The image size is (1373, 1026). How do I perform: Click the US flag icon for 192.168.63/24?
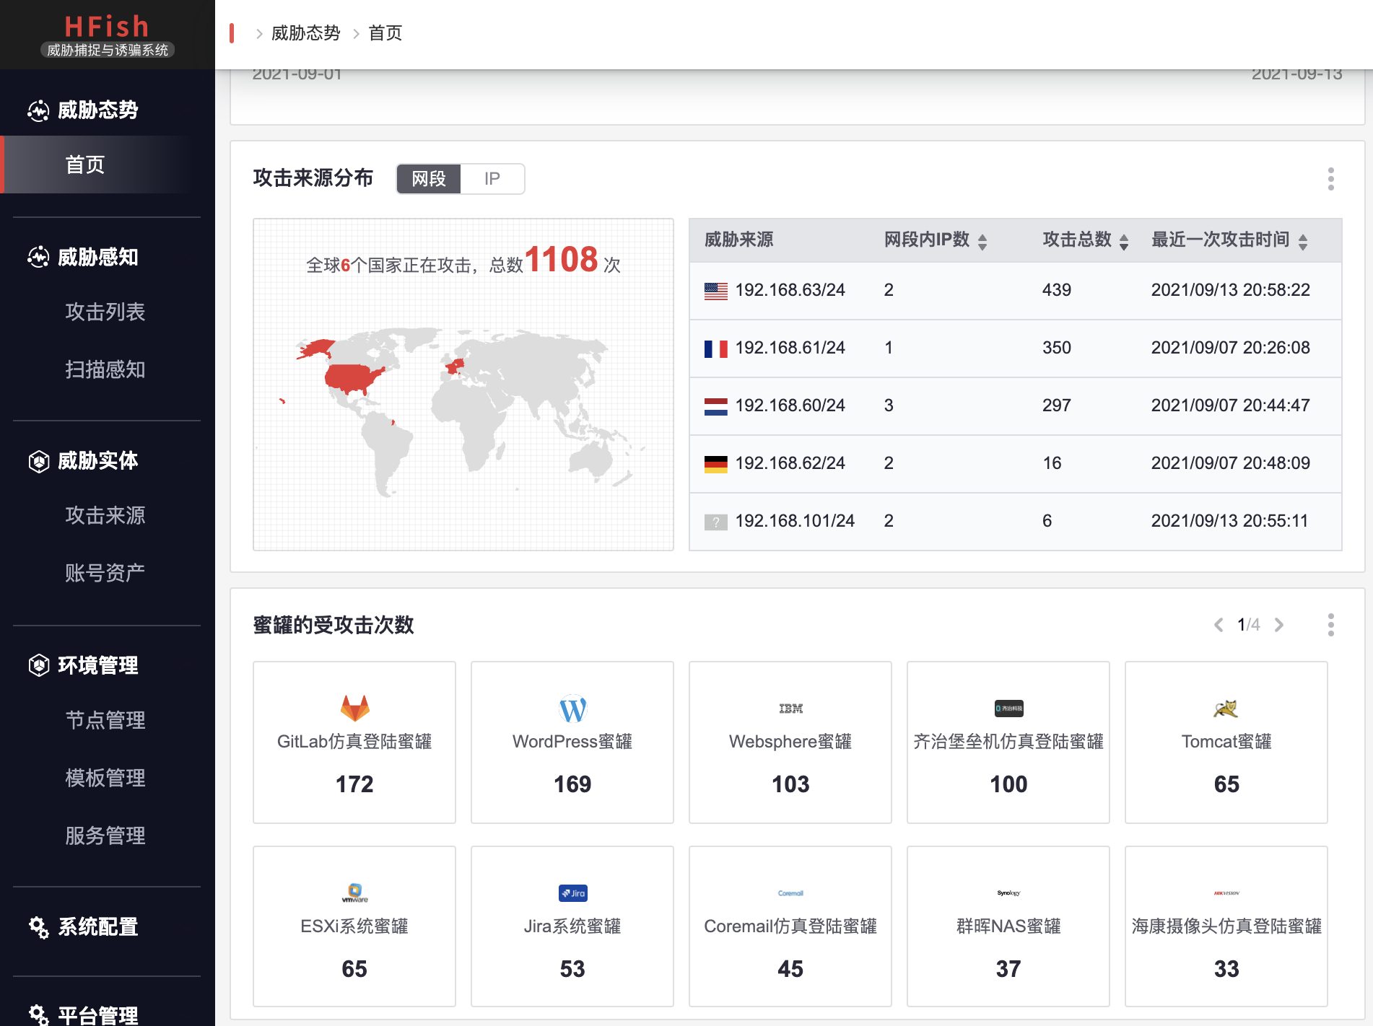pyautogui.click(x=715, y=291)
